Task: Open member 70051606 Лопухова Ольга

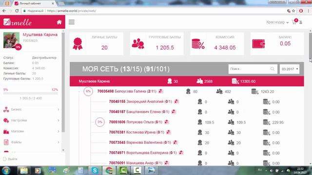Action: (x=136, y=122)
